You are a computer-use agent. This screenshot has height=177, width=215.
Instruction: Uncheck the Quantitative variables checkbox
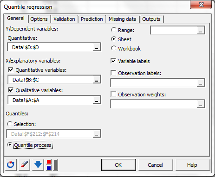coord(11,70)
